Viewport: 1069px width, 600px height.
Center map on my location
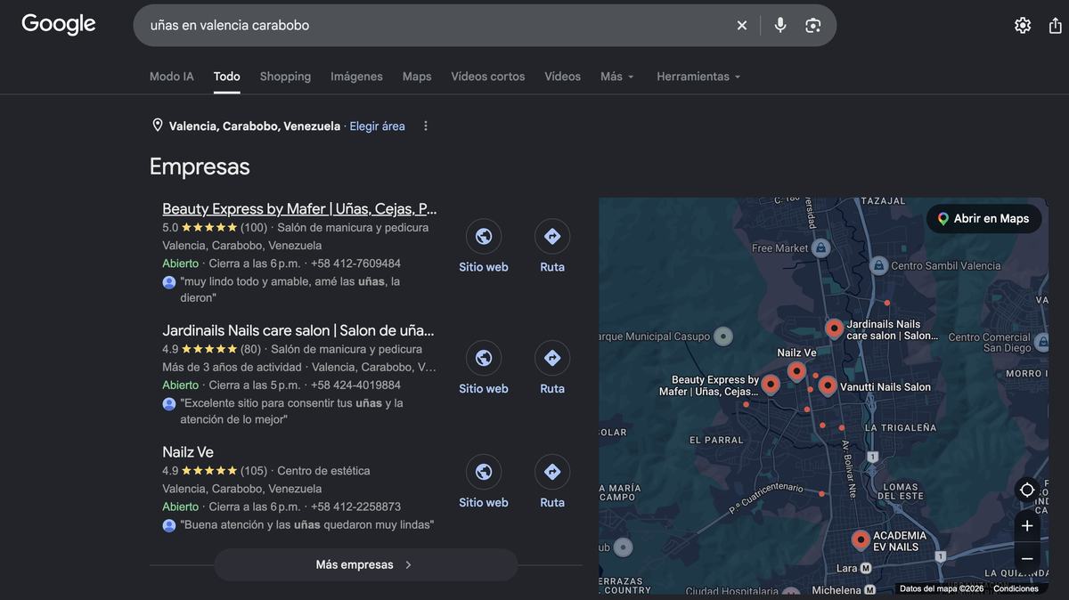[x=1027, y=491]
